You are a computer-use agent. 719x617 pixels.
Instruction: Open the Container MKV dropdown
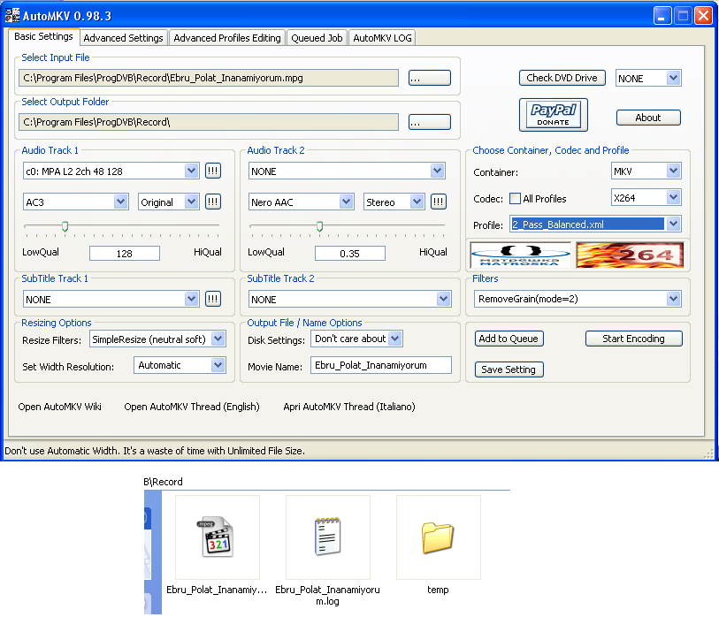(646, 171)
